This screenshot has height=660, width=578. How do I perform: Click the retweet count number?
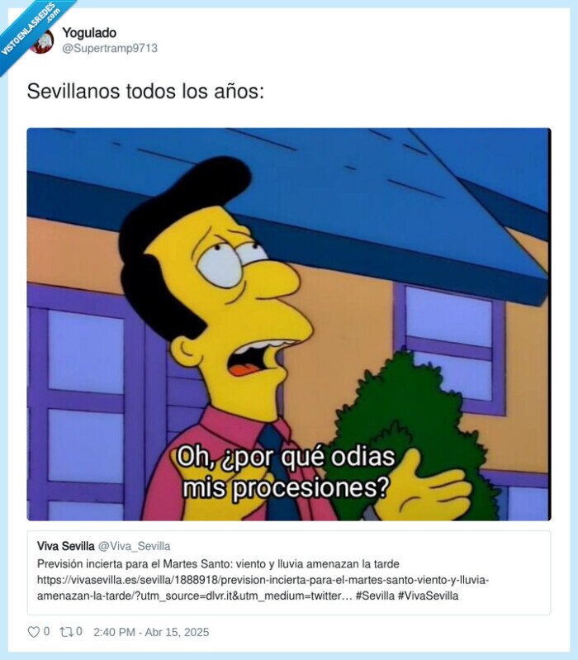pyautogui.click(x=79, y=631)
